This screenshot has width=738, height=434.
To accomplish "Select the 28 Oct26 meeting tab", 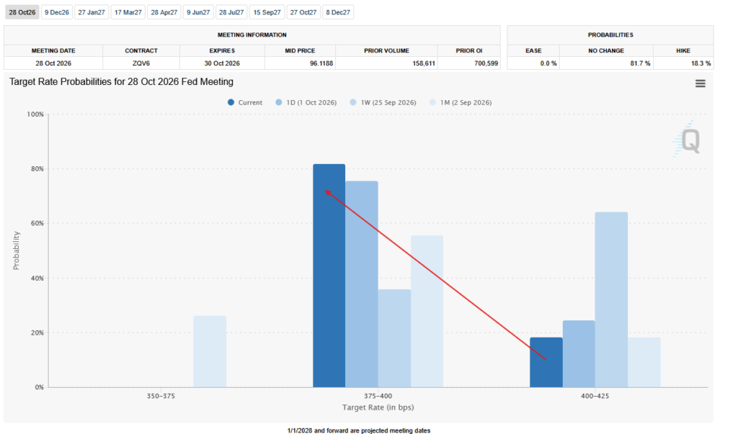I will coord(22,12).
